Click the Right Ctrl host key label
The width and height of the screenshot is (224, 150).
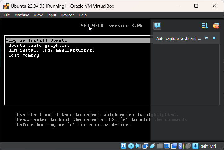point(208,146)
